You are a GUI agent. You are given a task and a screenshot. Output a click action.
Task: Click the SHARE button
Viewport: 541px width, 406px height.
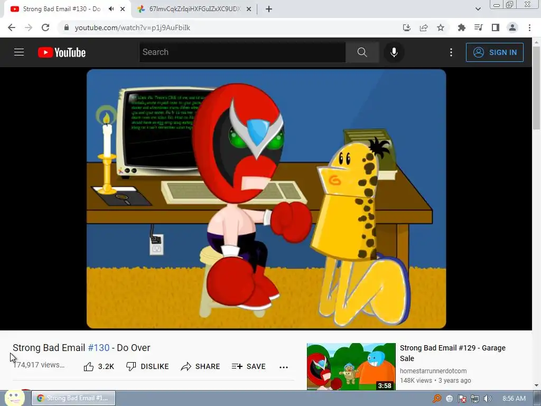point(200,366)
